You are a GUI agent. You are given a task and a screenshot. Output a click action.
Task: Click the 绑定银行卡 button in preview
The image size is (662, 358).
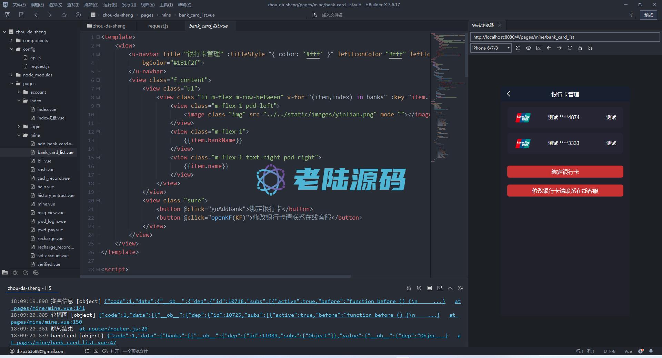[x=565, y=172]
